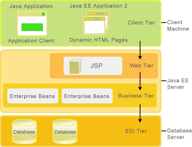Click the green rectangle inside Application Client
Image resolution: width=192 pixels, height=147 pixels.
(32, 27)
